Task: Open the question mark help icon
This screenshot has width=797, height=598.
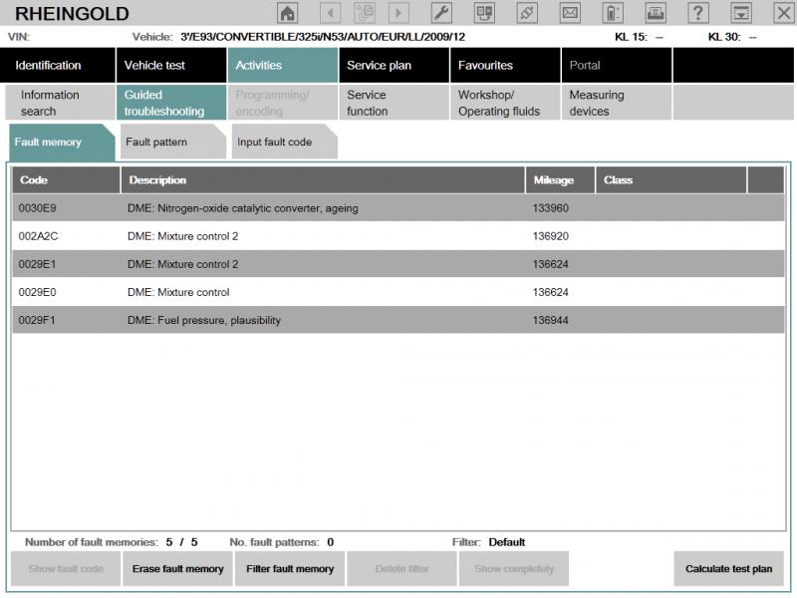Action: click(x=698, y=13)
